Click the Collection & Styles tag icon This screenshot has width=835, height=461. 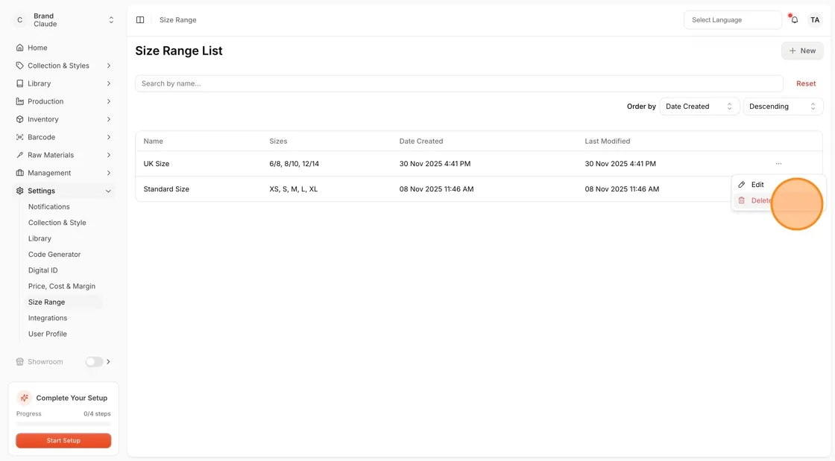click(x=19, y=66)
